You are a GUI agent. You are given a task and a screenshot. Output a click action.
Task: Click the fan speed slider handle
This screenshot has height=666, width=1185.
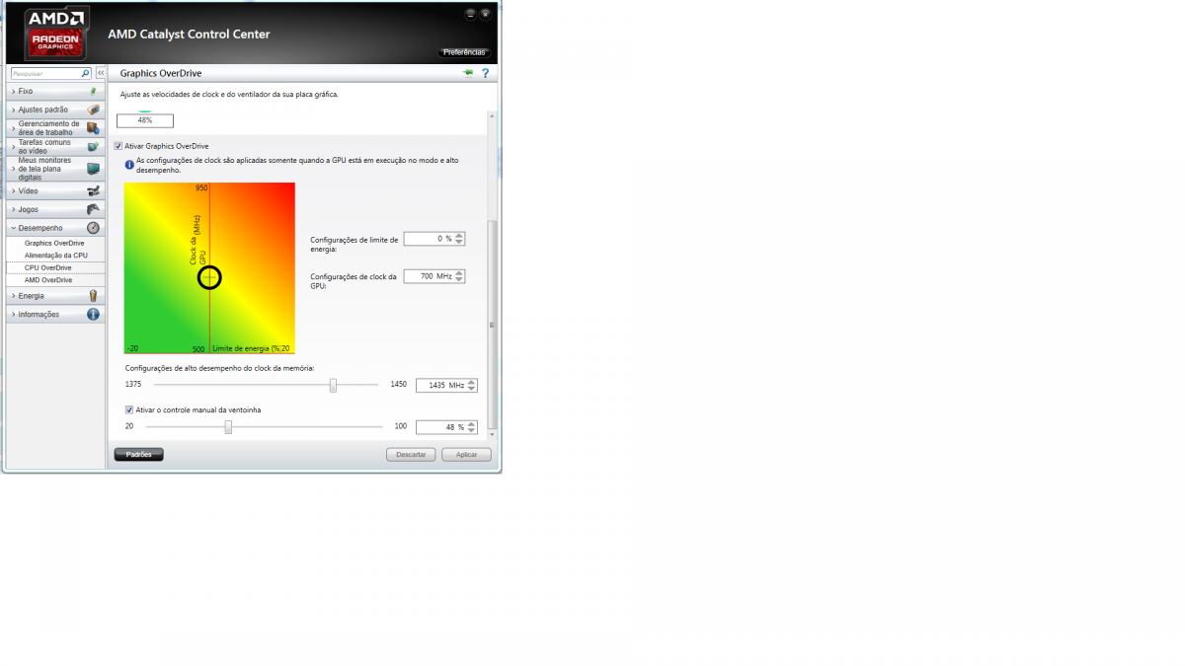click(228, 427)
